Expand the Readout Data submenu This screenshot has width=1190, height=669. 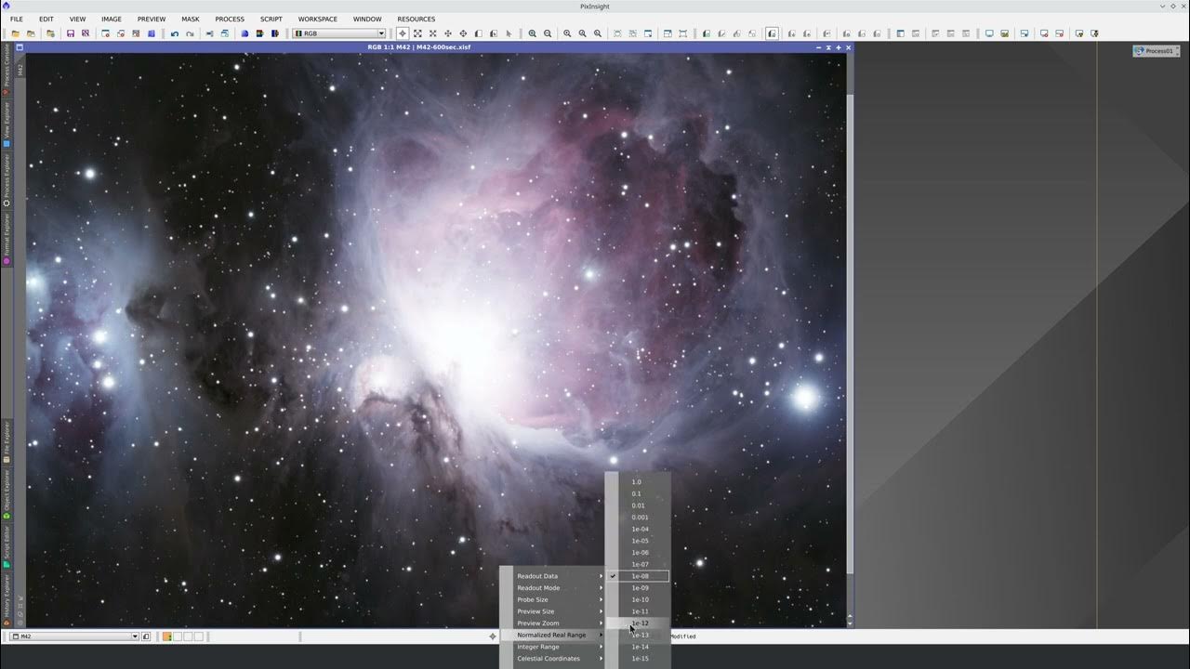(553, 576)
